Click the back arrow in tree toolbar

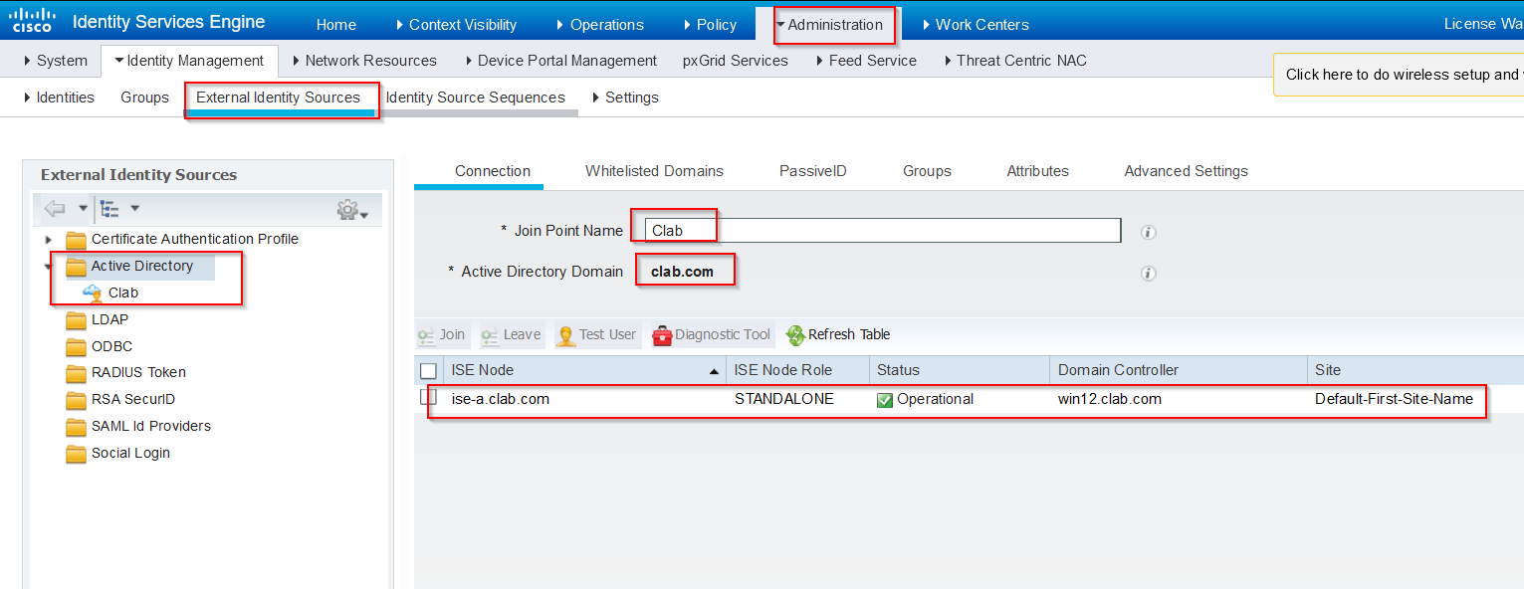(x=56, y=209)
